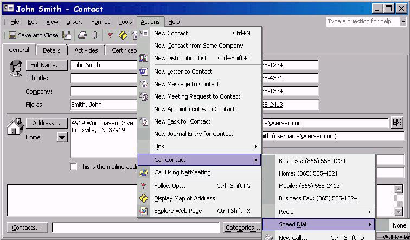Open the Type a question for help dropdown
This screenshot has height=240, width=410.
pyautogui.click(x=403, y=22)
